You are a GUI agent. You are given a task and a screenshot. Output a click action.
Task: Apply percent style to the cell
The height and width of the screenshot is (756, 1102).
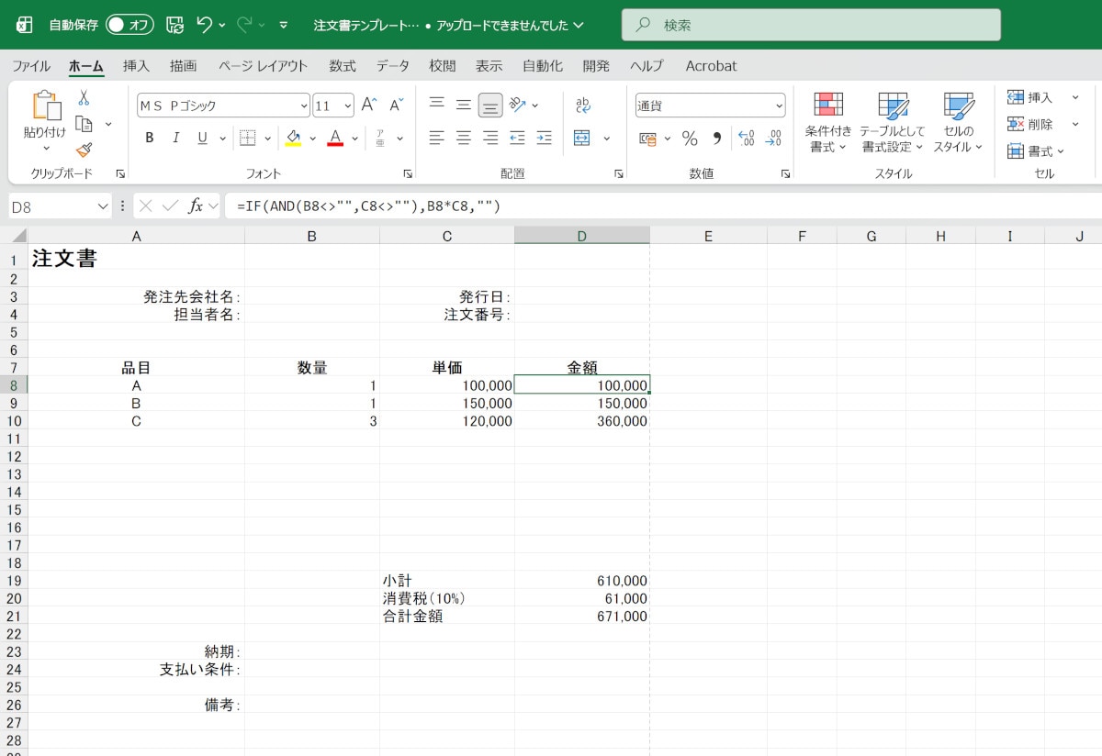click(x=690, y=139)
